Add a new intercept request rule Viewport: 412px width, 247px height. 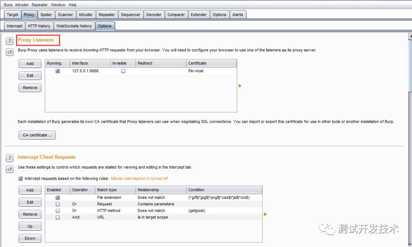point(30,190)
